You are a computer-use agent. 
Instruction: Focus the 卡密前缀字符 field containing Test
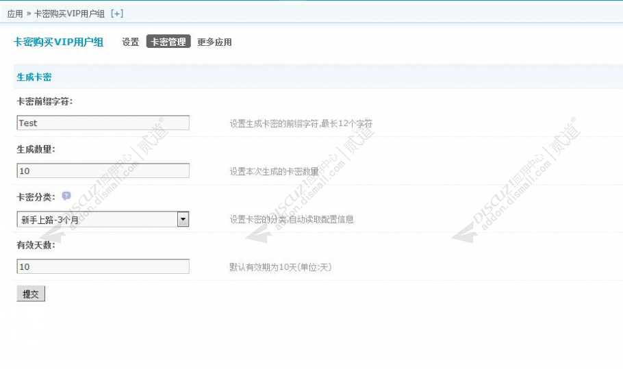(103, 123)
